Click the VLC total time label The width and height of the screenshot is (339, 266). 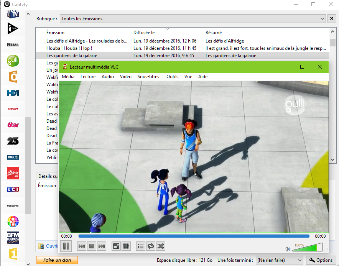pyautogui.click(x=320, y=236)
